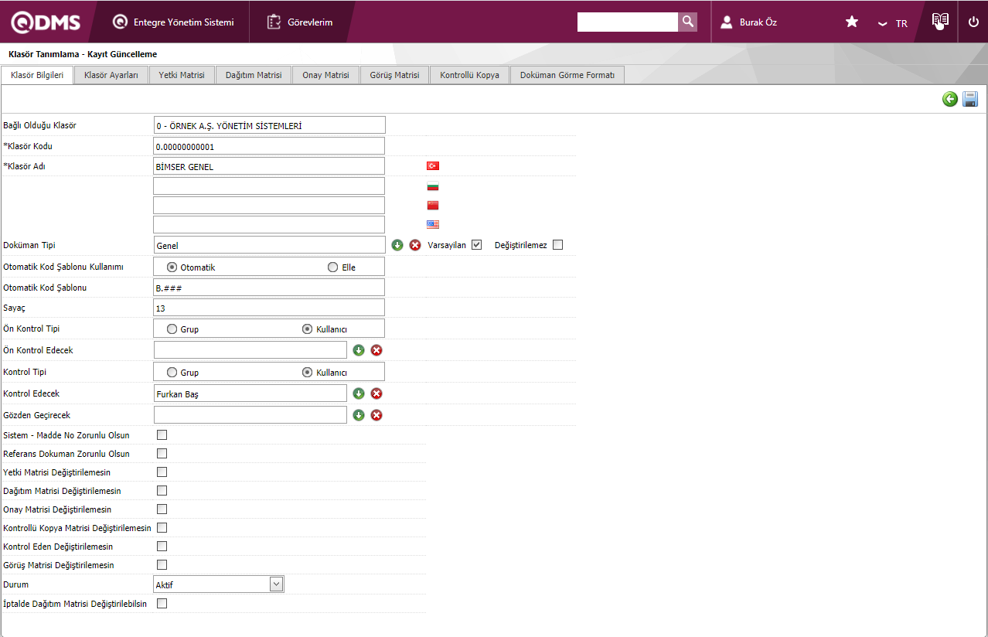This screenshot has width=988, height=637.
Task: Click the search magnifier button
Action: pyautogui.click(x=687, y=22)
